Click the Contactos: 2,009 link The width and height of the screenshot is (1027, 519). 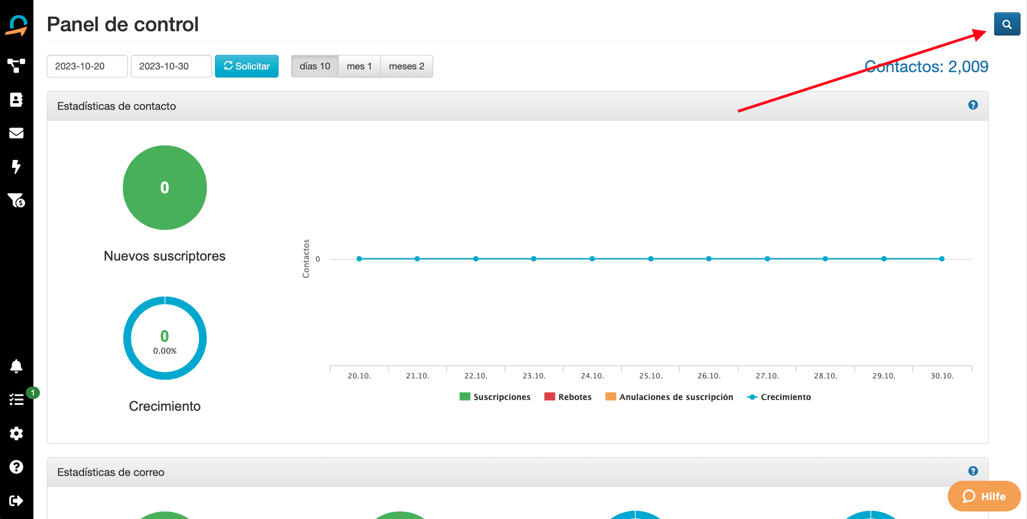926,67
